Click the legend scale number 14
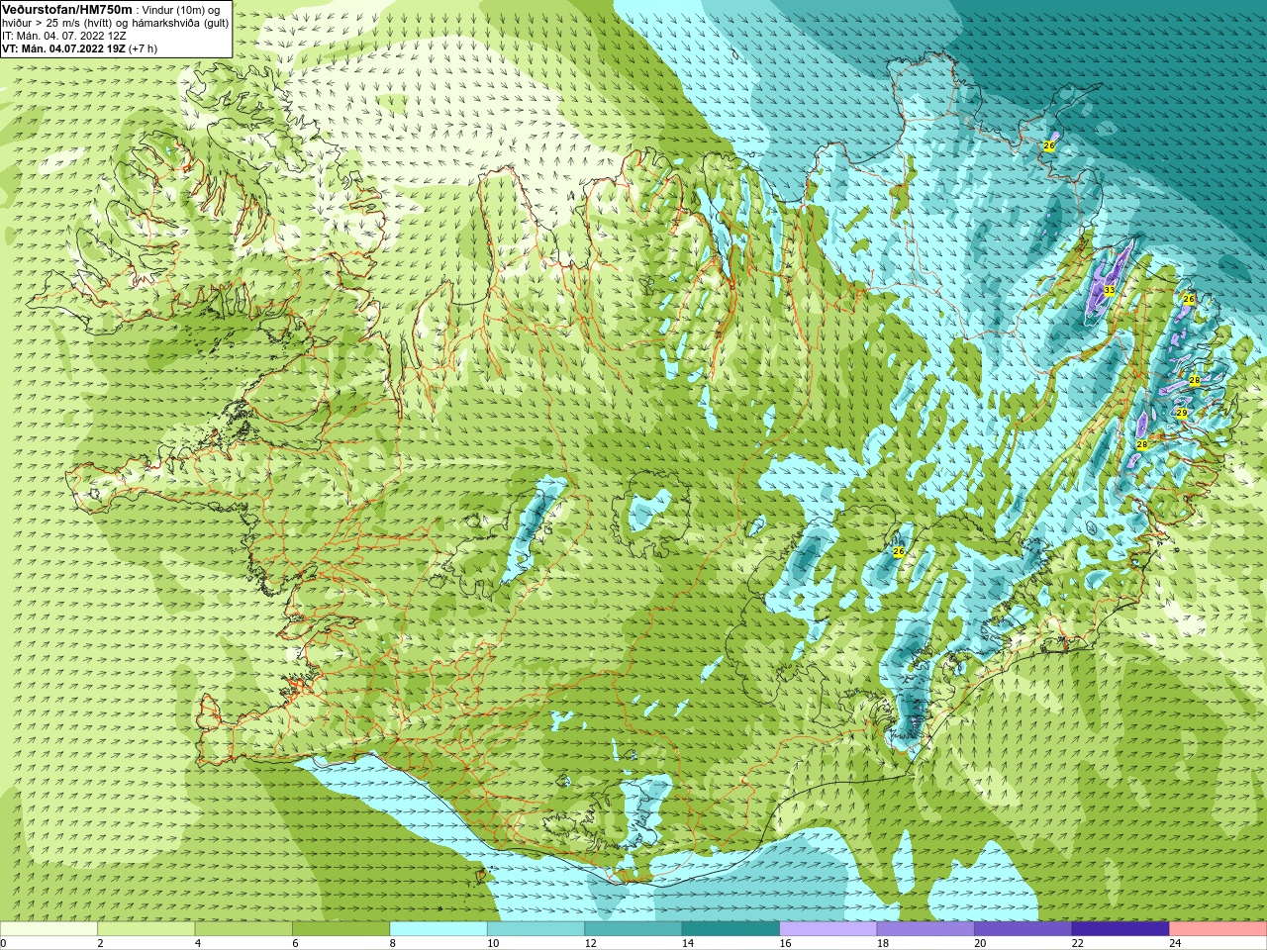The width and height of the screenshot is (1267, 950). [688, 943]
